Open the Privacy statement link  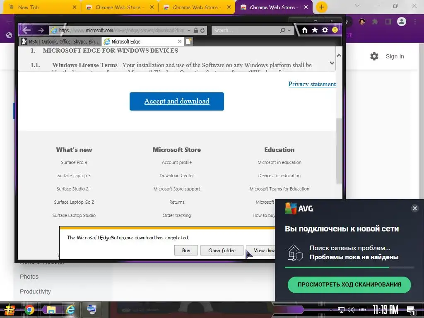coord(312,84)
